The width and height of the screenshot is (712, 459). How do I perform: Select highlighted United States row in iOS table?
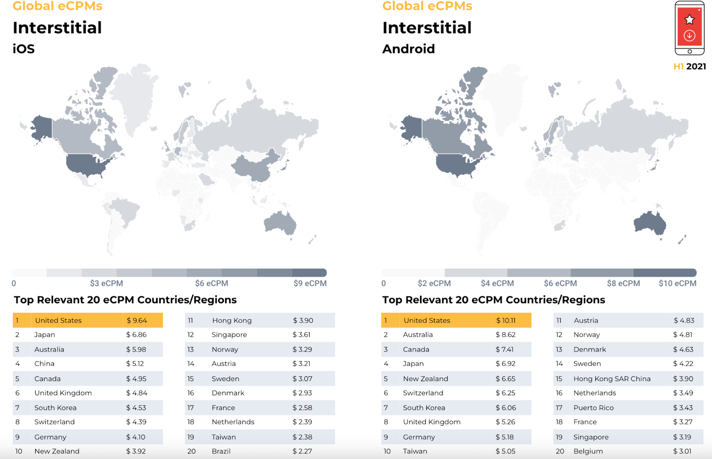pyautogui.click(x=88, y=320)
